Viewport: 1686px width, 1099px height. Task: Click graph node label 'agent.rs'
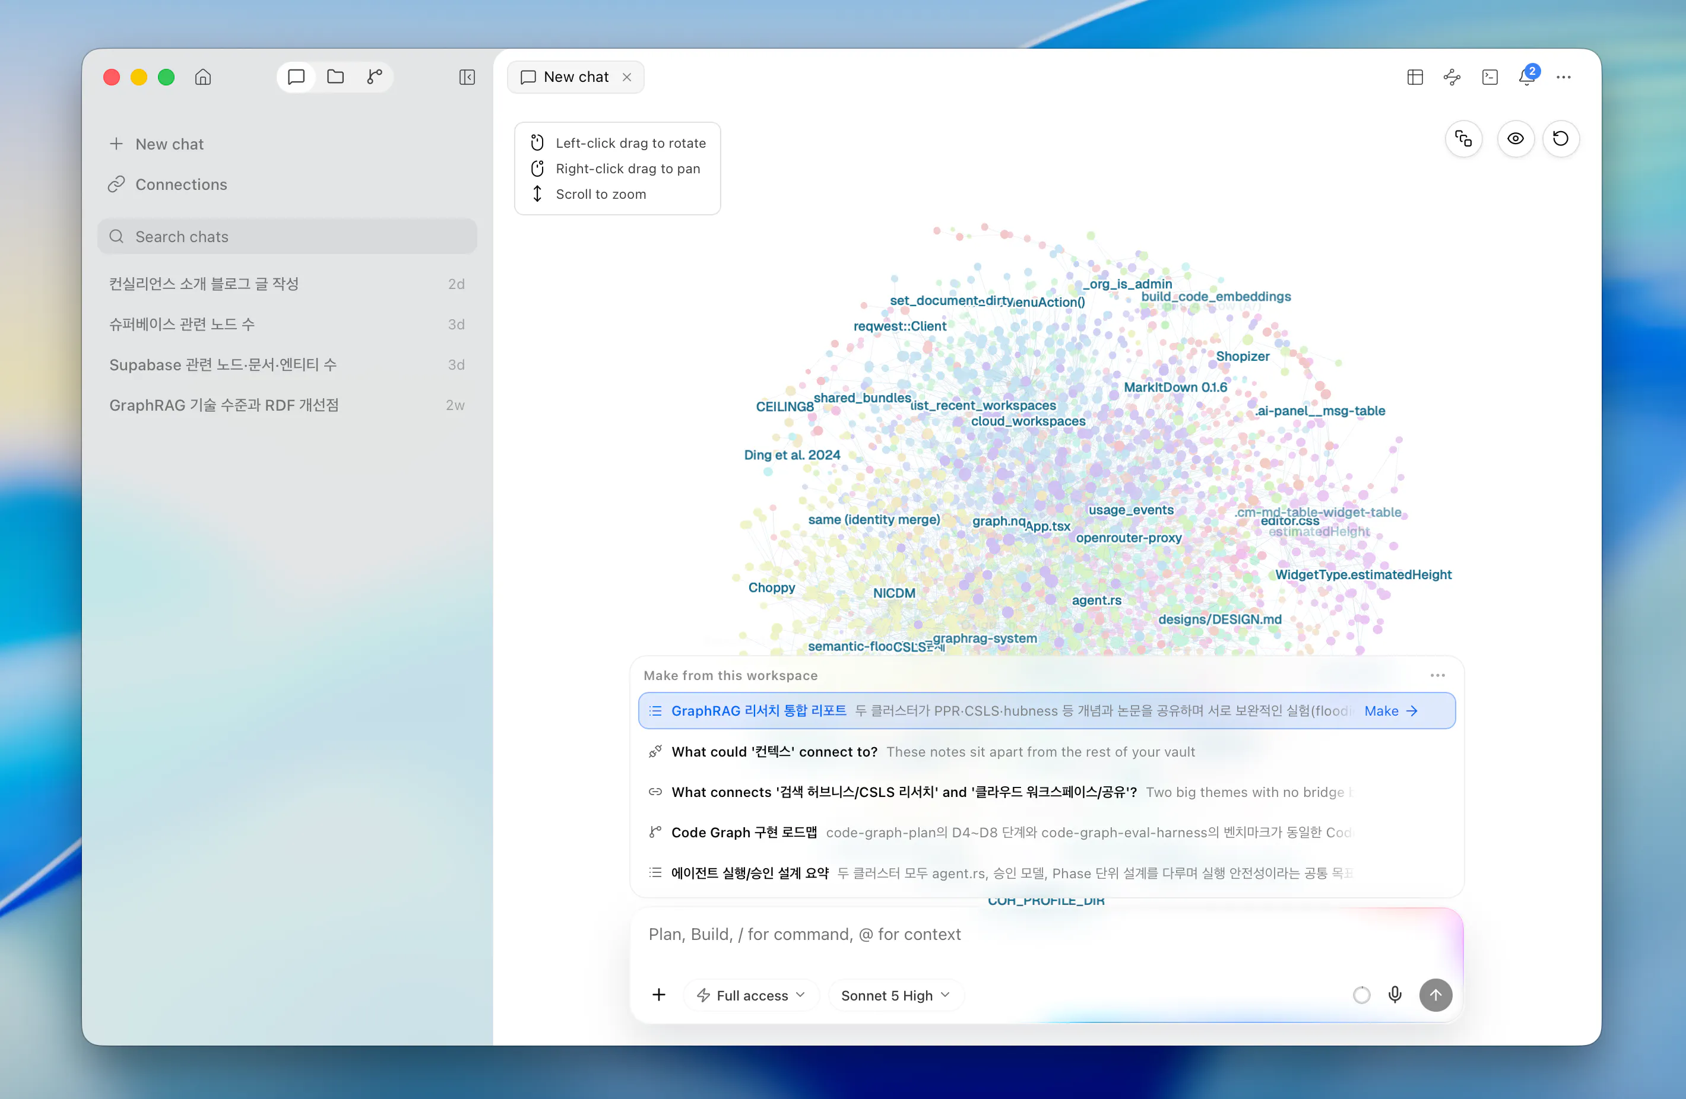click(x=1096, y=600)
